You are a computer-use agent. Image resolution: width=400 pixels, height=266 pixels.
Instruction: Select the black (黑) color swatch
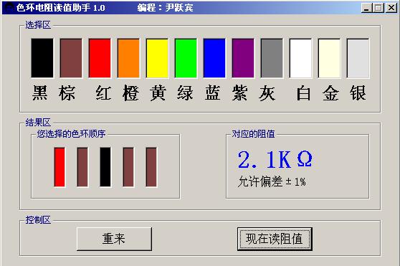coord(42,58)
